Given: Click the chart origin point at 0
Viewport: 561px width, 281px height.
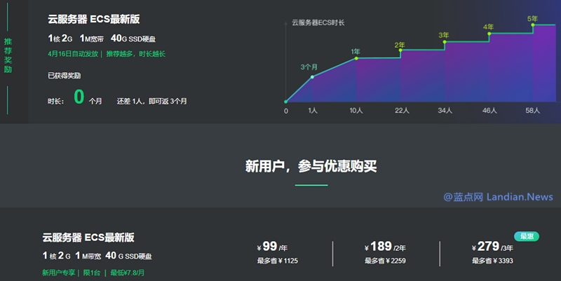Looking at the screenshot, I should coord(286,102).
